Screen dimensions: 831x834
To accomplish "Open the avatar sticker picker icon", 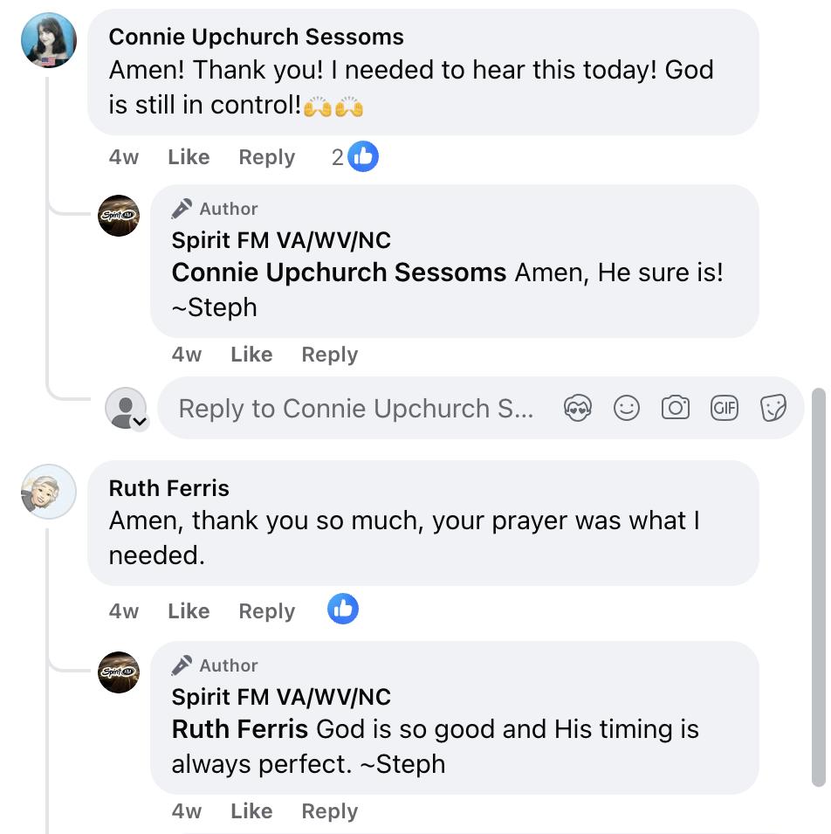I will coord(578,408).
